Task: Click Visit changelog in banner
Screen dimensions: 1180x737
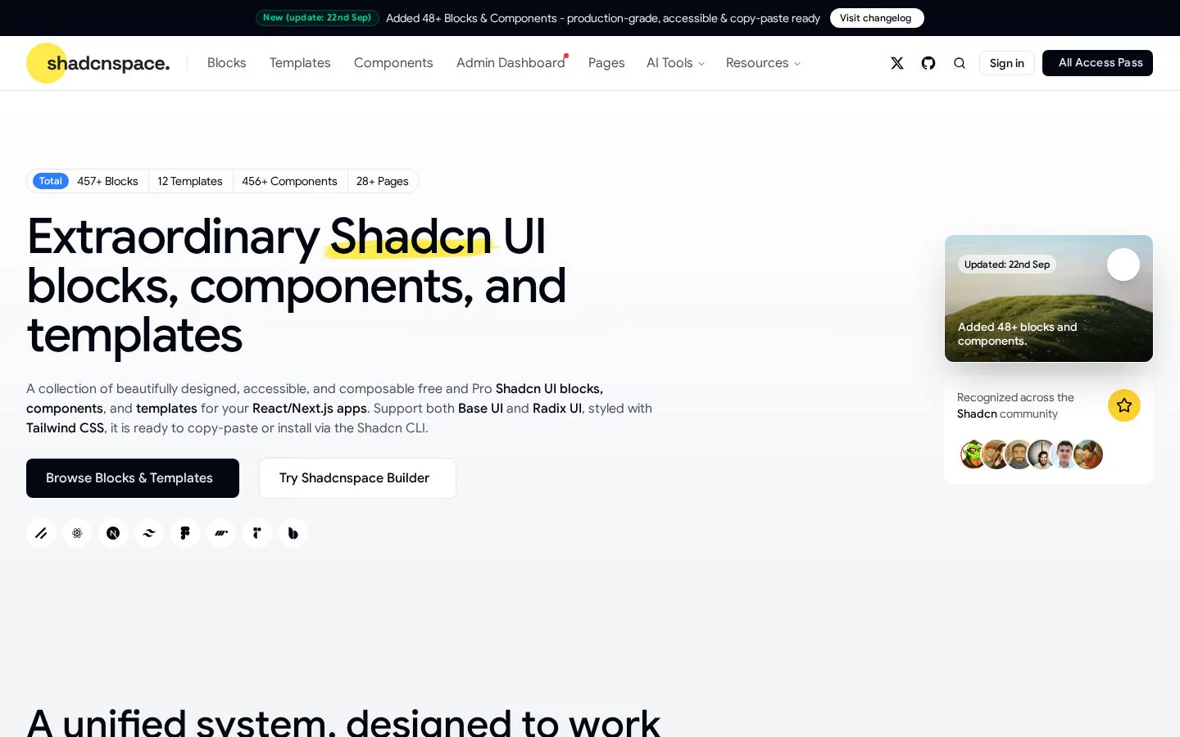Action: (x=877, y=18)
